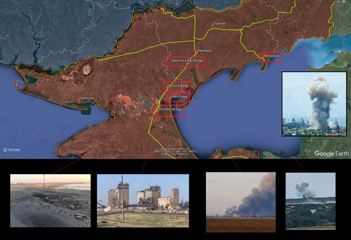Open the shtirlitz-watermarked smoke photo
Viewport: 351px width, 240px height.
pos(310,201)
